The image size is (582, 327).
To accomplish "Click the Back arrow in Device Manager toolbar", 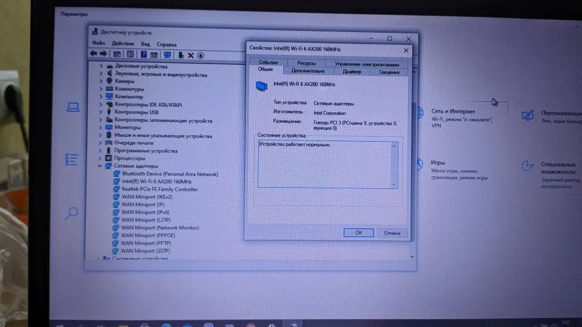I will point(93,54).
